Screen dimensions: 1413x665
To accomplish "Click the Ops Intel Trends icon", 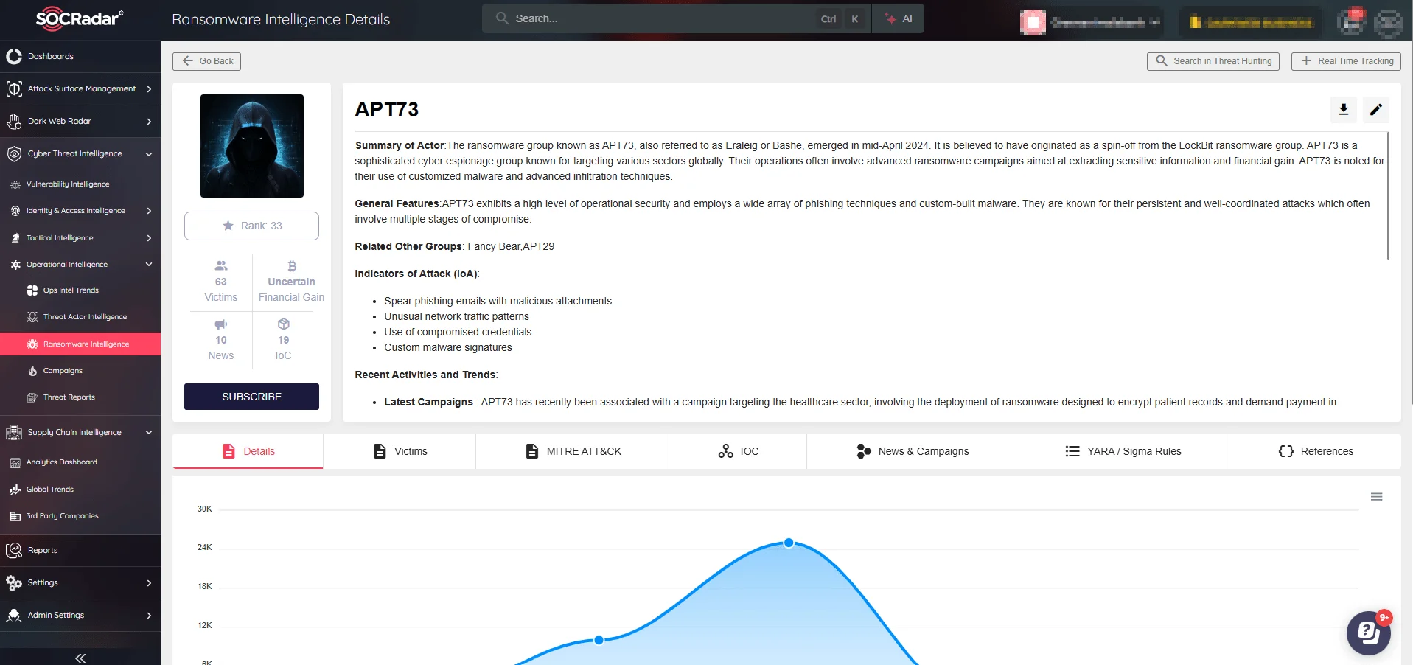I will [32, 290].
